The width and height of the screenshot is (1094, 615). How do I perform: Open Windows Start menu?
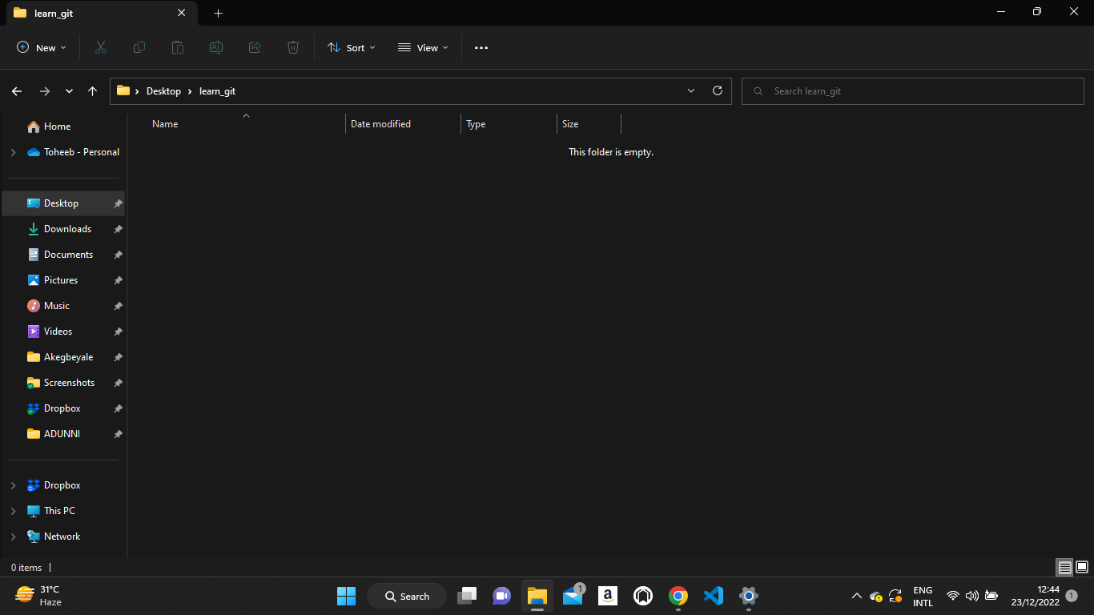[346, 596]
